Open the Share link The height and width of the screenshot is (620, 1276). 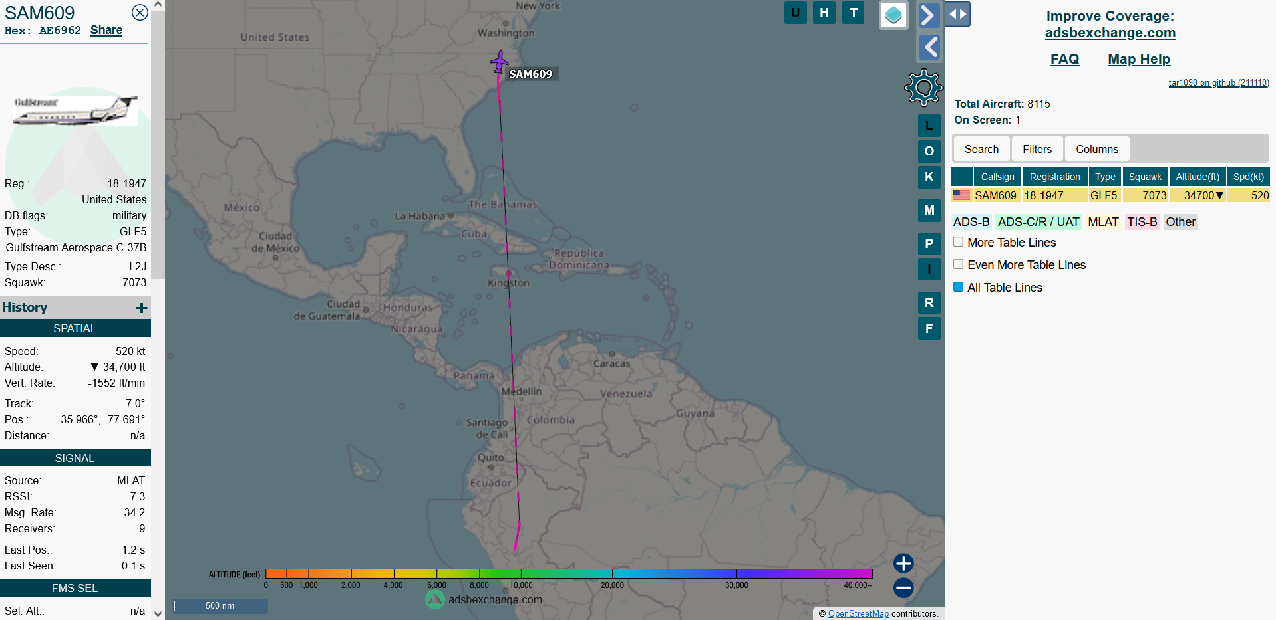pyautogui.click(x=106, y=30)
